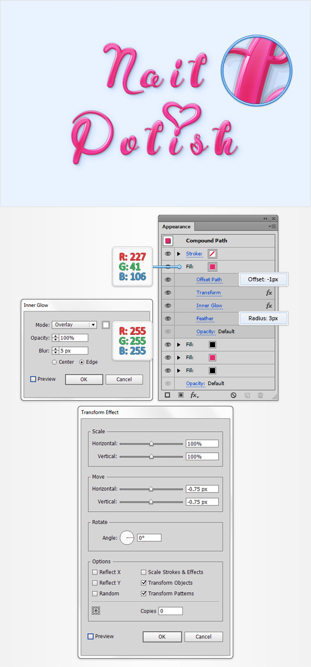
Task: Open the Mode dropdown set to Overlay
Action: pos(75,325)
